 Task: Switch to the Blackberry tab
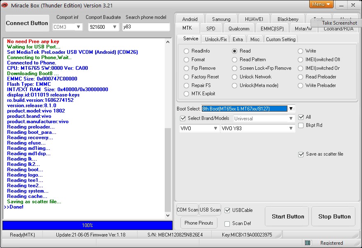tap(287, 19)
